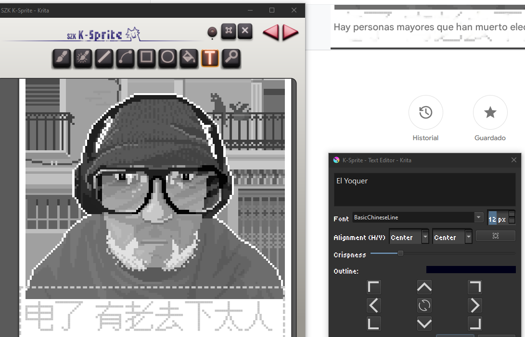Click the pixel portrait canvas in K-Sprite

click(x=155, y=189)
